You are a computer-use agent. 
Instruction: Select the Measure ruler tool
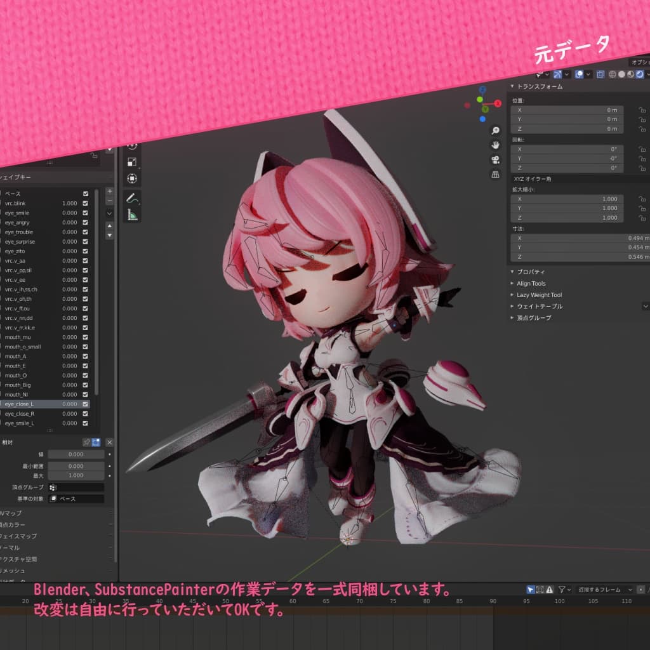(x=132, y=215)
